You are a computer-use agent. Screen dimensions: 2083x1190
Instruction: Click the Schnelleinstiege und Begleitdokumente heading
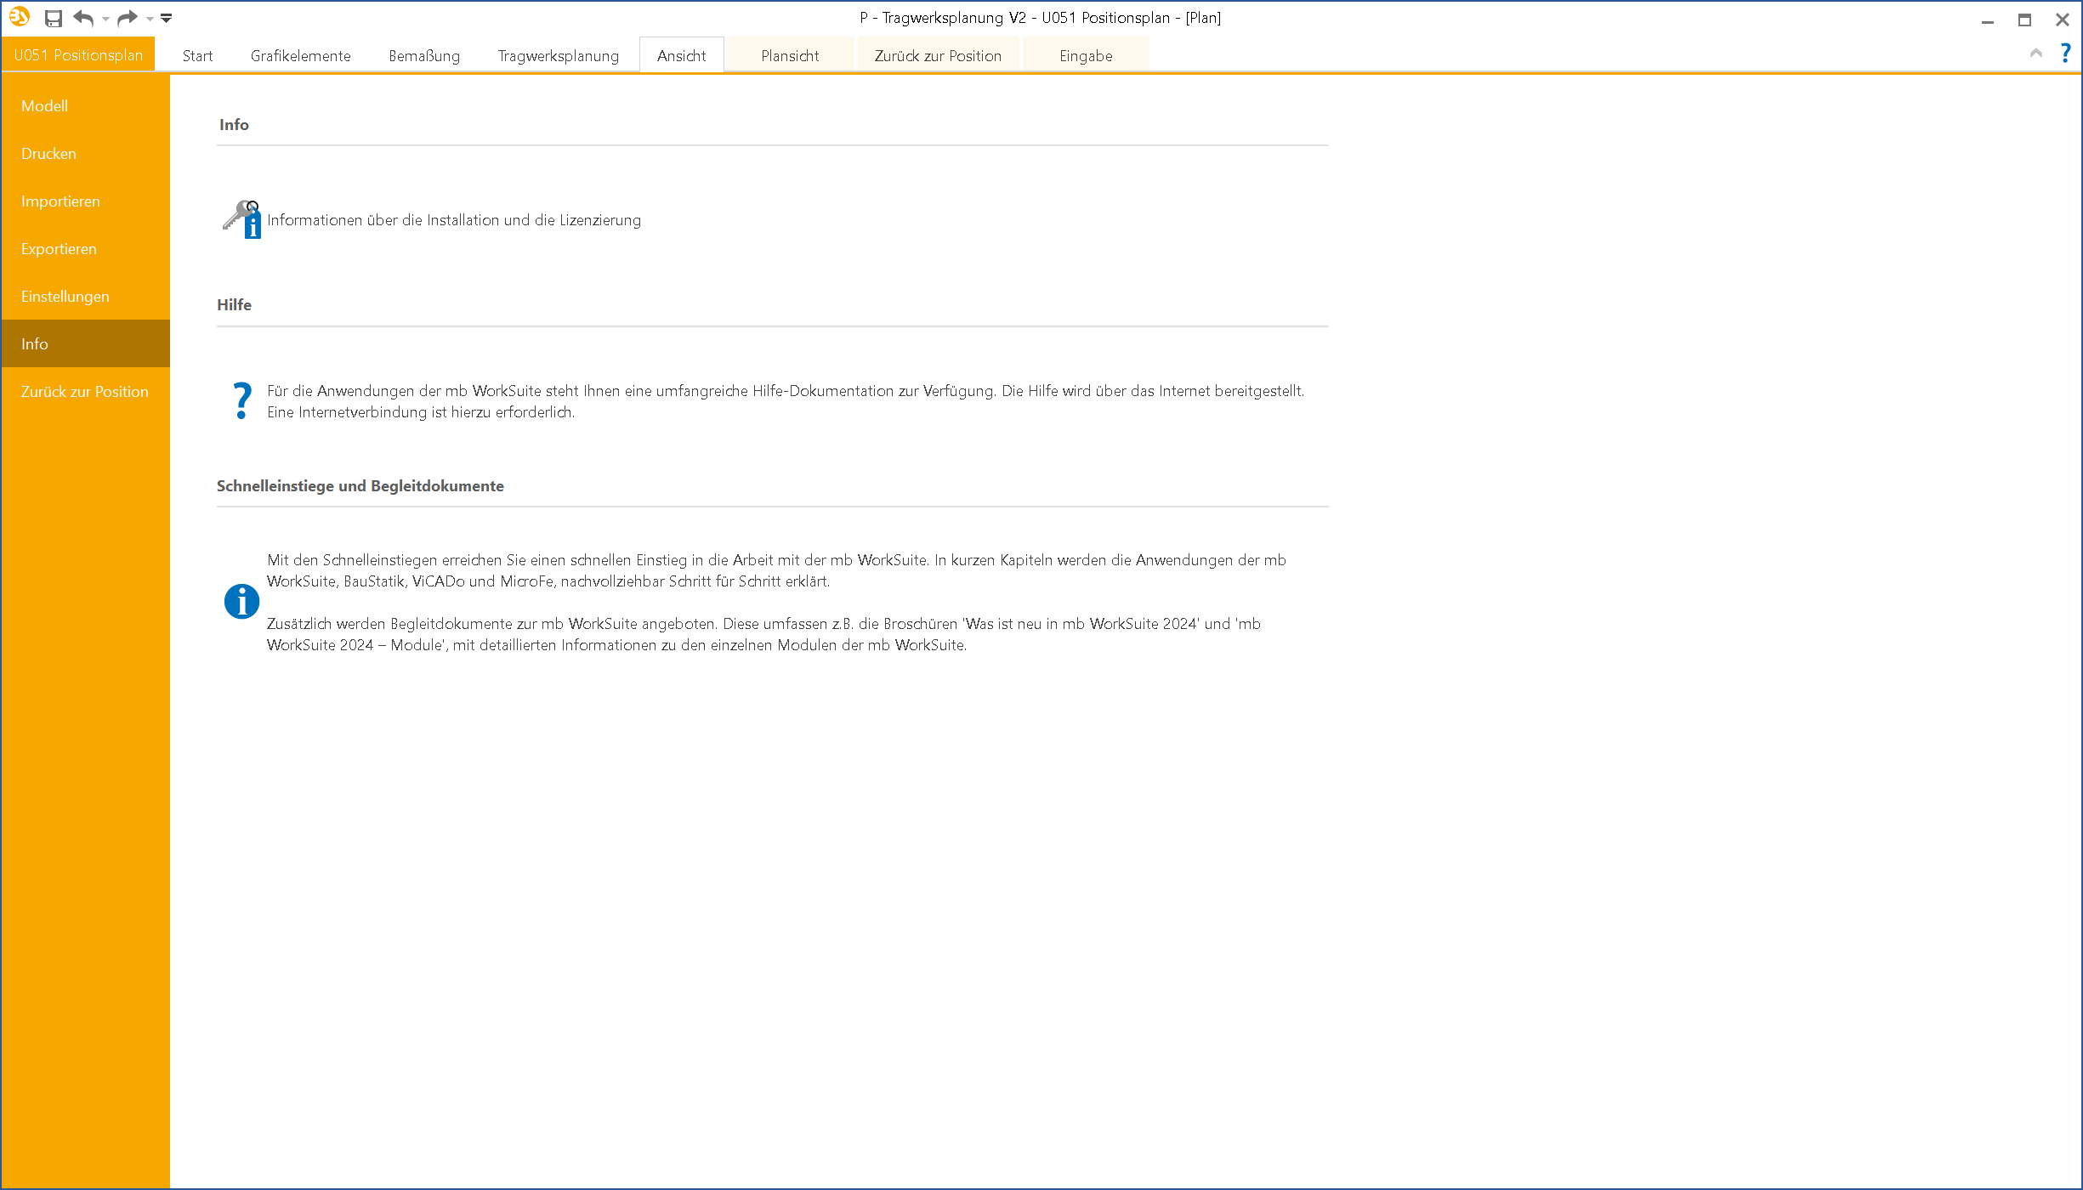360,486
